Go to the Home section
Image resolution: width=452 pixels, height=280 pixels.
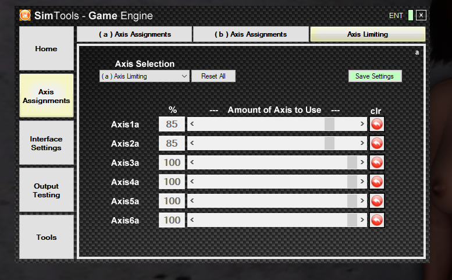[x=47, y=48]
